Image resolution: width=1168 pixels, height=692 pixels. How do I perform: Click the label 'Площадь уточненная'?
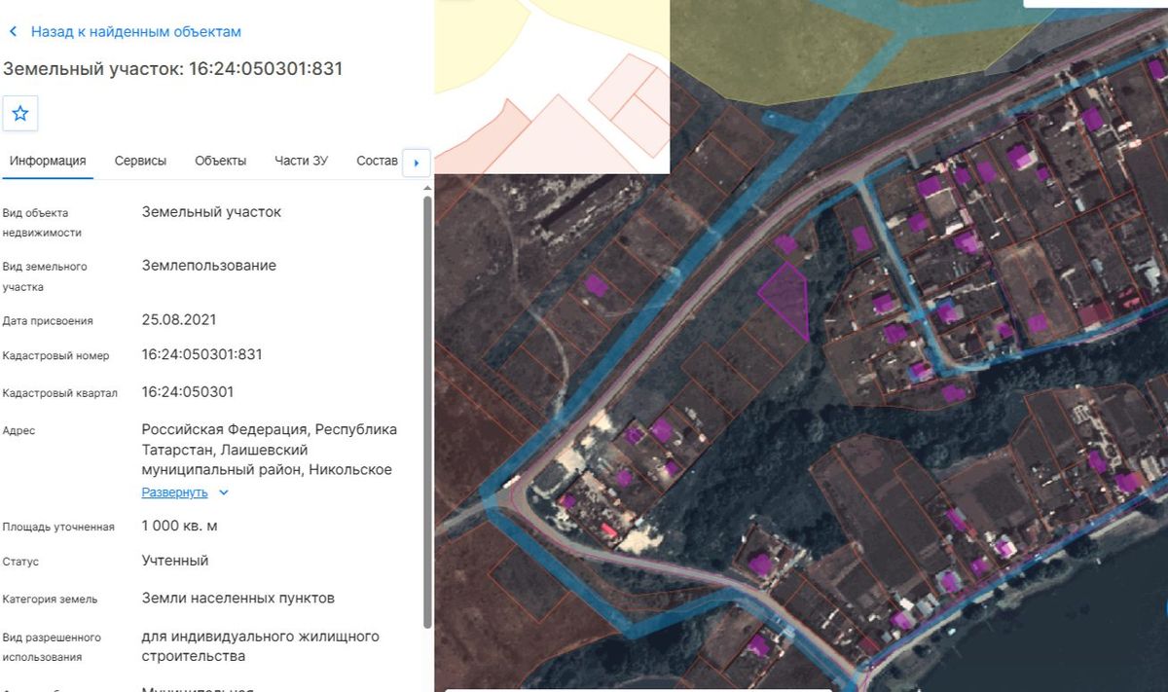click(x=58, y=527)
